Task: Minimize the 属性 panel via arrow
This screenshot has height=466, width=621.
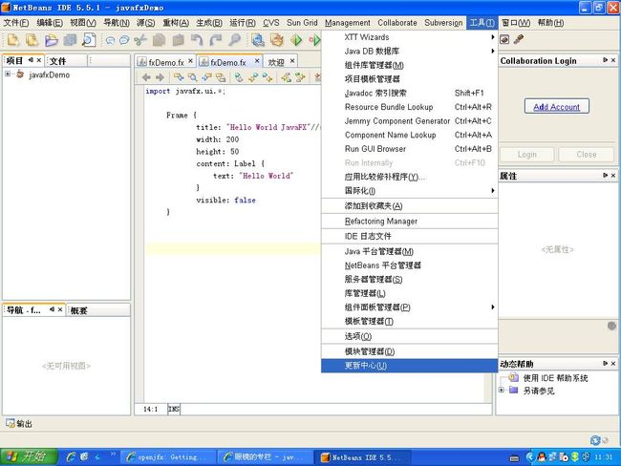Action: (x=605, y=175)
